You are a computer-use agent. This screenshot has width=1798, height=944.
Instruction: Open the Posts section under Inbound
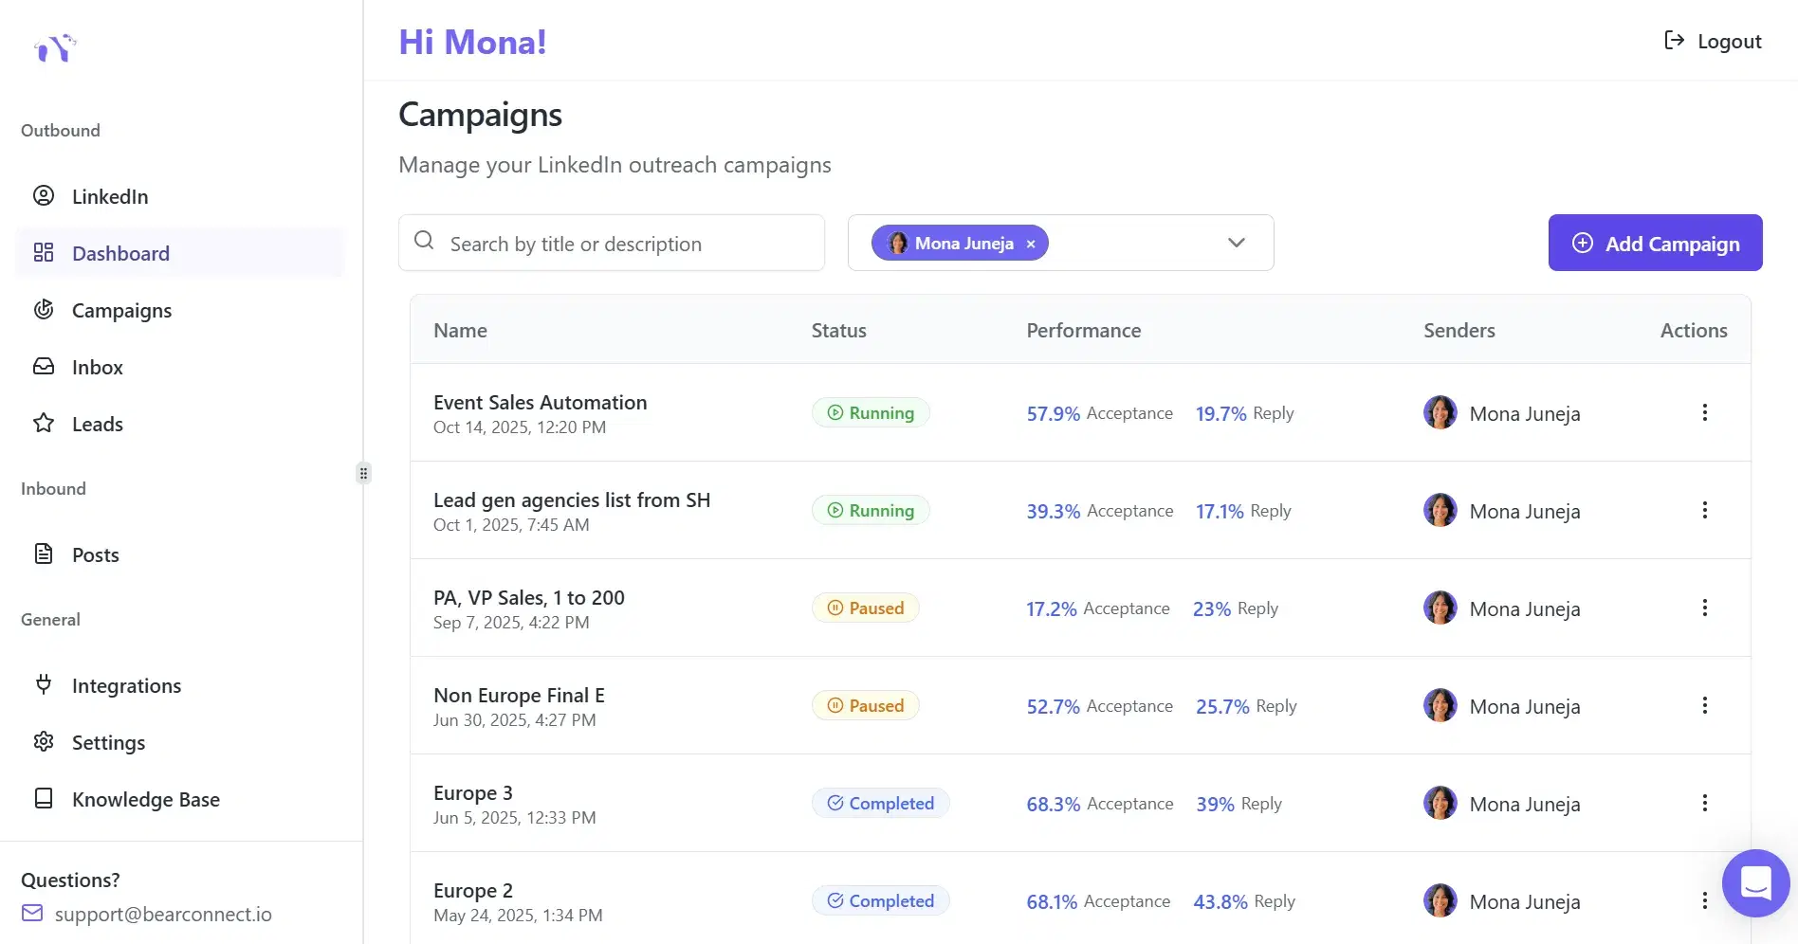click(95, 554)
